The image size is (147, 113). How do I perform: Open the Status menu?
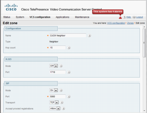click(x=7, y=17)
